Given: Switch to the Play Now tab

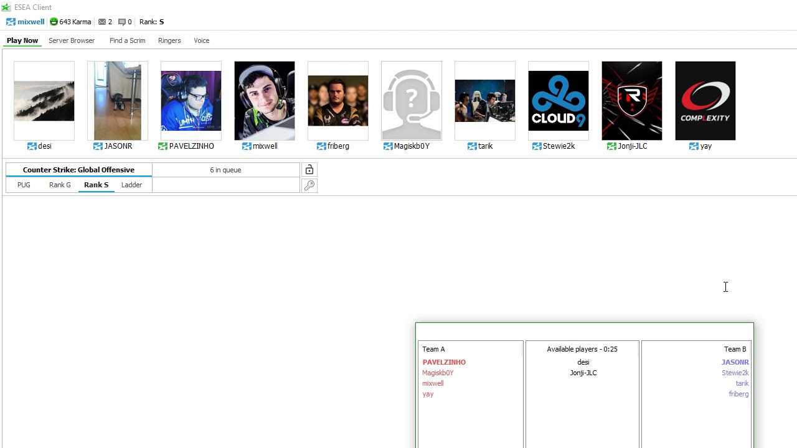Looking at the screenshot, I should coord(22,40).
